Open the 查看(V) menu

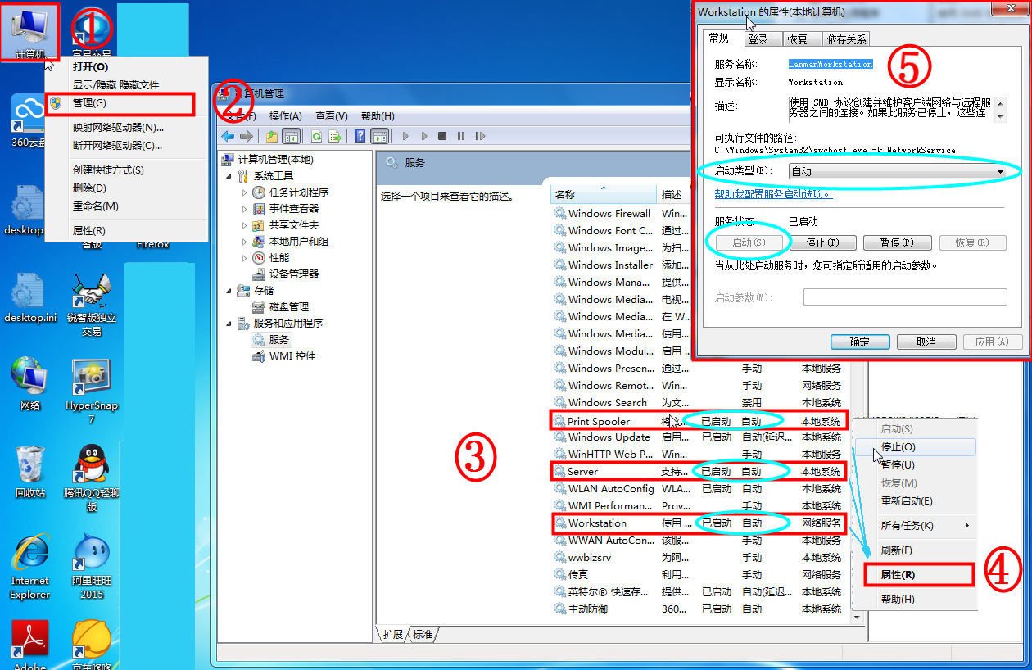click(x=330, y=115)
